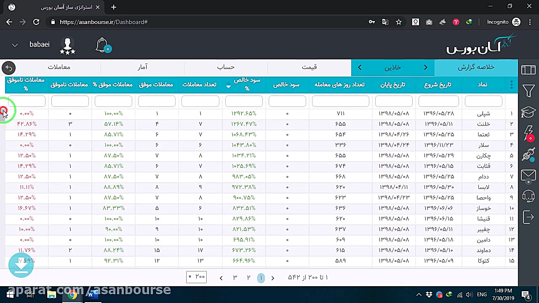Click the left chevron on the خاذین tab
The height and width of the screenshot is (303, 539).
click(360, 67)
